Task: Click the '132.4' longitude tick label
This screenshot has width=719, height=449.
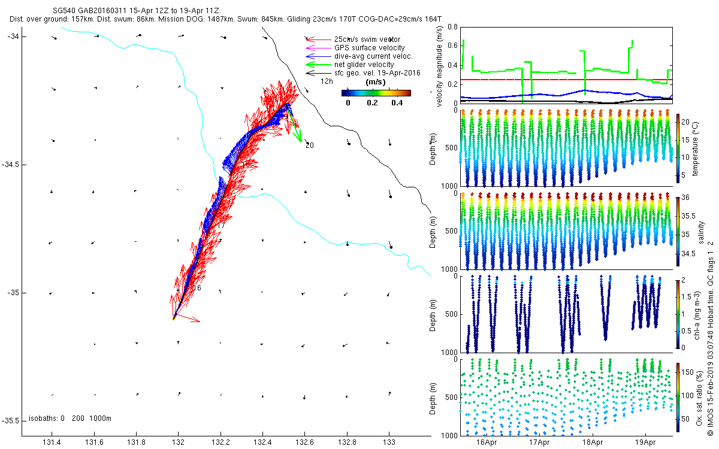Action: tap(262, 442)
